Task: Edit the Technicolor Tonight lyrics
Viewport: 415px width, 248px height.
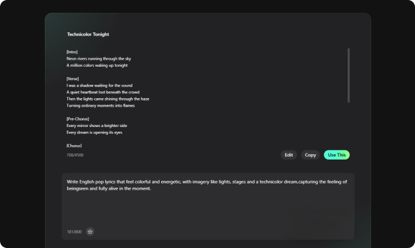Action: 289,155
